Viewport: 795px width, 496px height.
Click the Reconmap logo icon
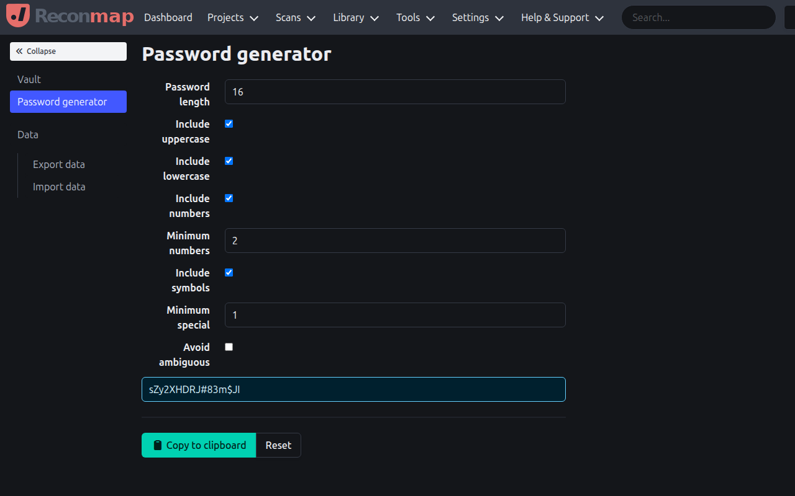(17, 17)
